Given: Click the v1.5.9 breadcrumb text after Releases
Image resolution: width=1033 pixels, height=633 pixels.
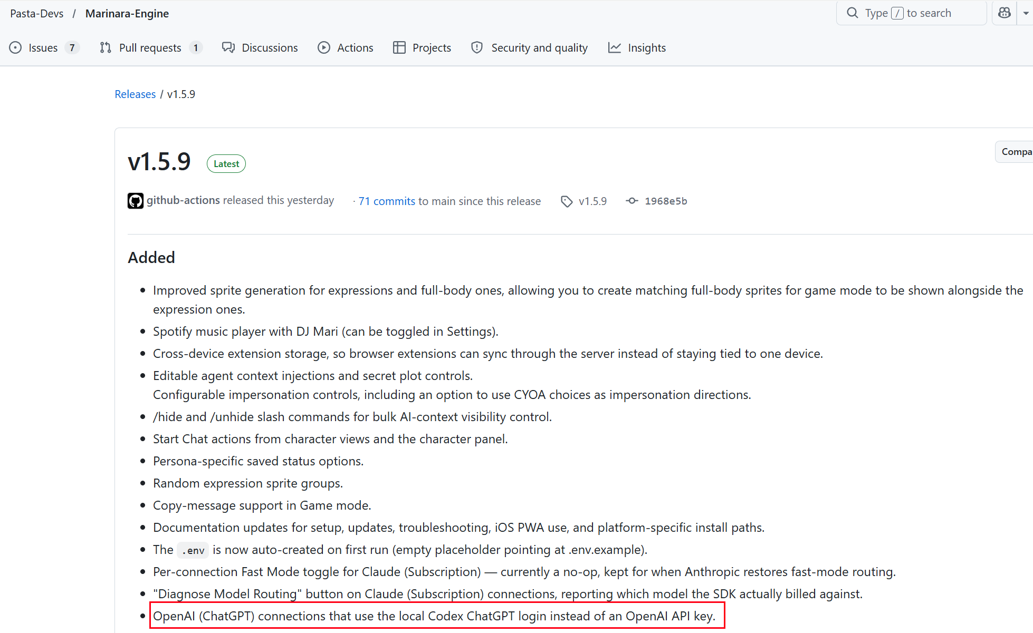Looking at the screenshot, I should coord(181,94).
